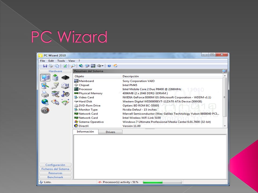
Task: Open the blue Help question mark icon
Action: tap(109, 66)
